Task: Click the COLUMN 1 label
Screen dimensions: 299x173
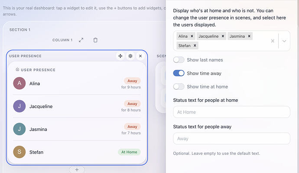Action: pos(62,40)
